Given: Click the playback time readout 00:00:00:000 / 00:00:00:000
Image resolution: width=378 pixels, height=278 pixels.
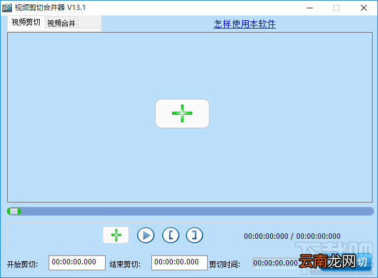Looking at the screenshot, I should click(292, 236).
